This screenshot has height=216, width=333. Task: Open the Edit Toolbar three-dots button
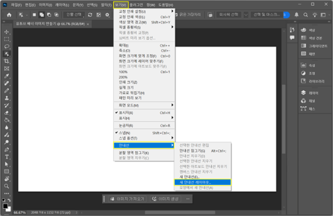coord(7,193)
